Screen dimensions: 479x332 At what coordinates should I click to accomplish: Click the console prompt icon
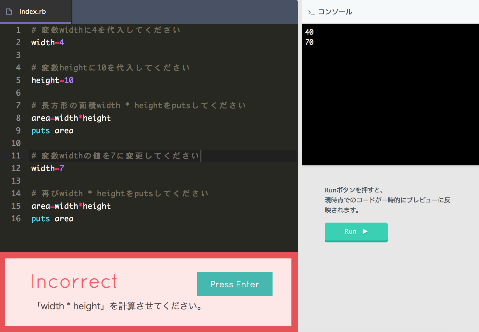point(311,12)
